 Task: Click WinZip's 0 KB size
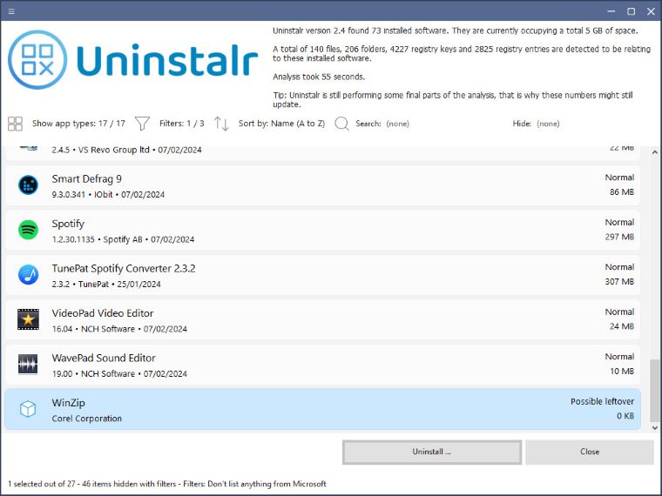625,416
